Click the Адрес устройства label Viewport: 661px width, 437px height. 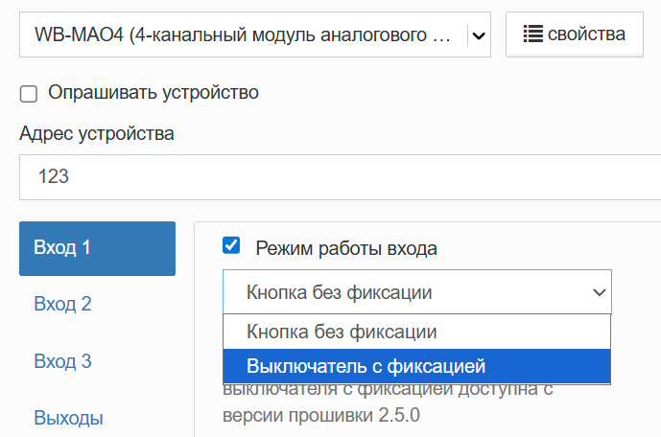(97, 134)
